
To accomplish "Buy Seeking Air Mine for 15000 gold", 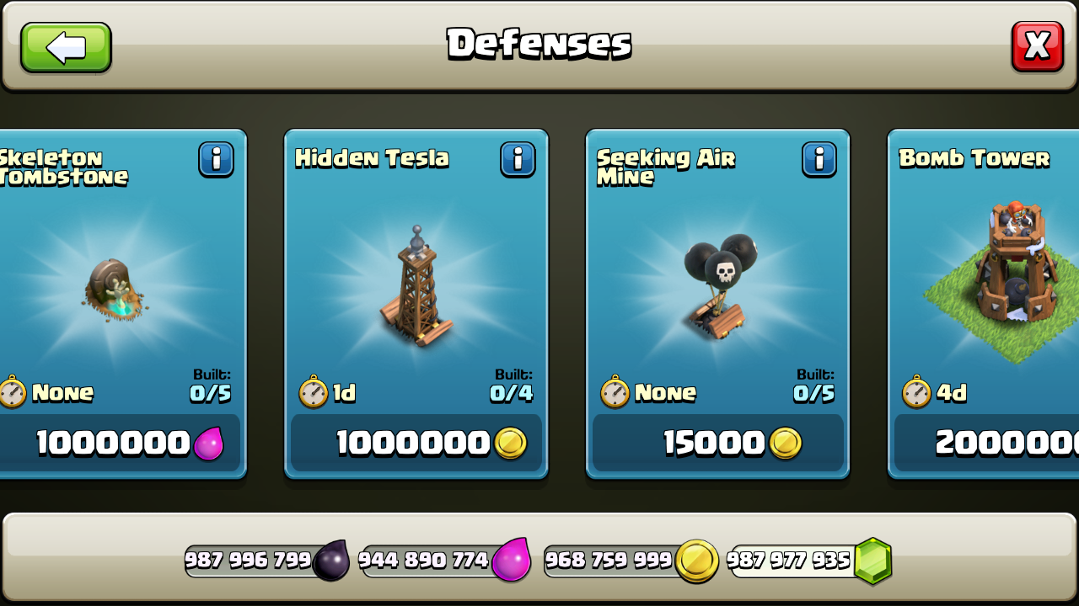I will (x=718, y=443).
